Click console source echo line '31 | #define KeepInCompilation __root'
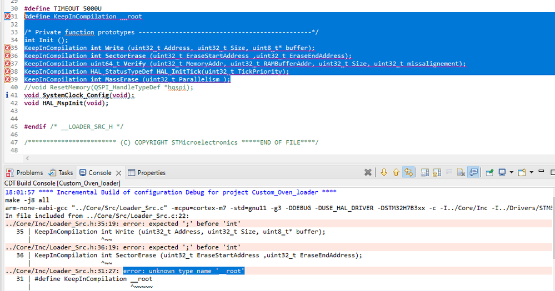555x291 pixels. coord(84,279)
